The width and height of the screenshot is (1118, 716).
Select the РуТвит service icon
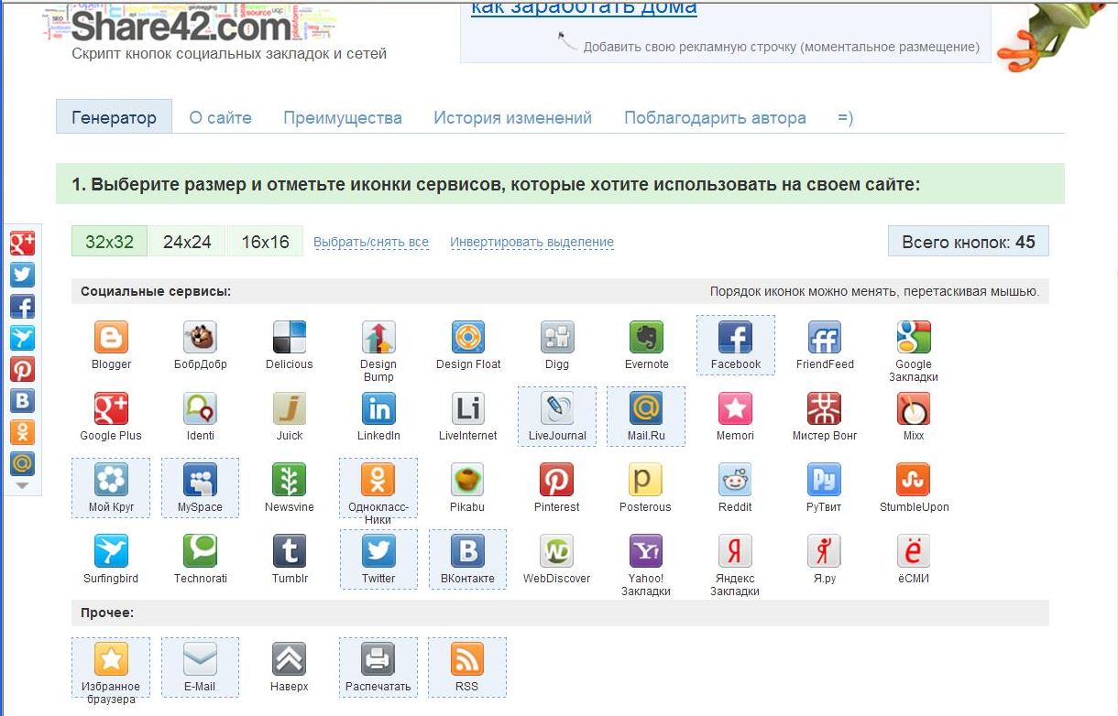pos(825,480)
